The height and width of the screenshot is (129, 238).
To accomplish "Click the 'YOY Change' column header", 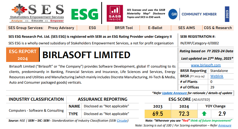I will click(215, 106).
